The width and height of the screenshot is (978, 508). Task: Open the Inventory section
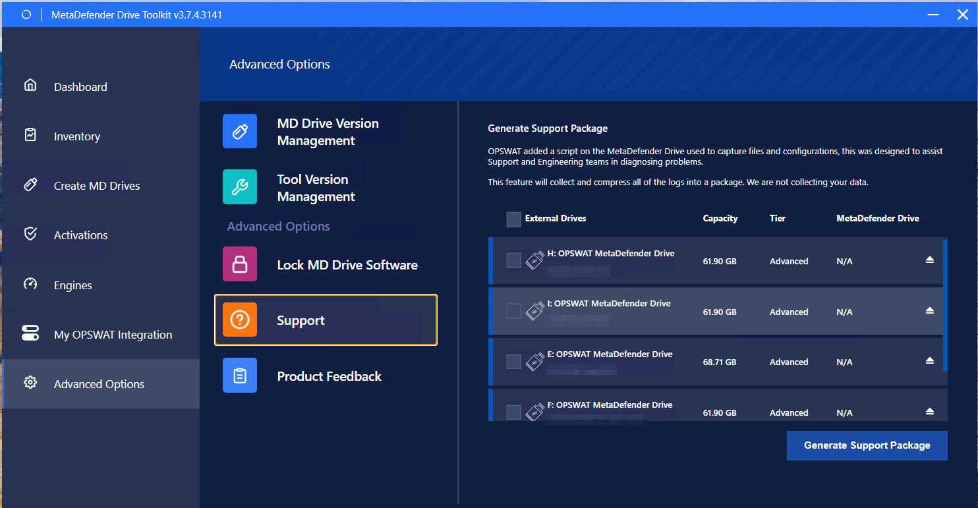pos(100,136)
